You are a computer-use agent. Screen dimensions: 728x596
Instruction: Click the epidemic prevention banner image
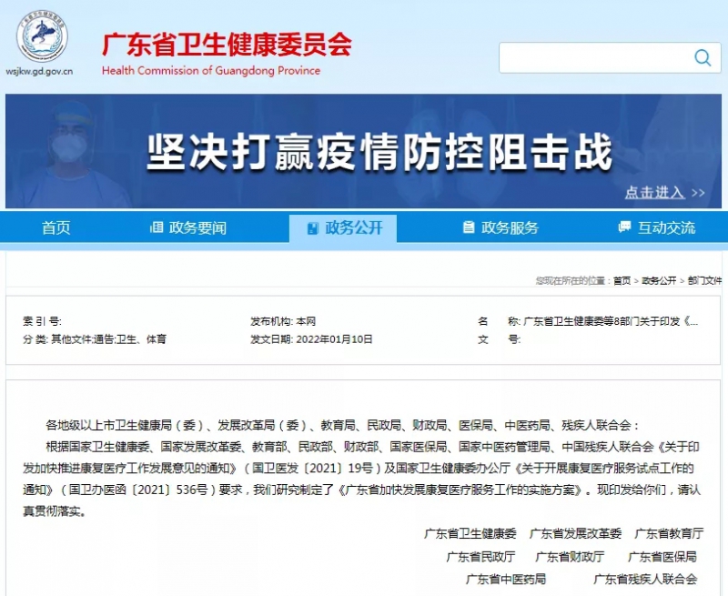click(364, 151)
